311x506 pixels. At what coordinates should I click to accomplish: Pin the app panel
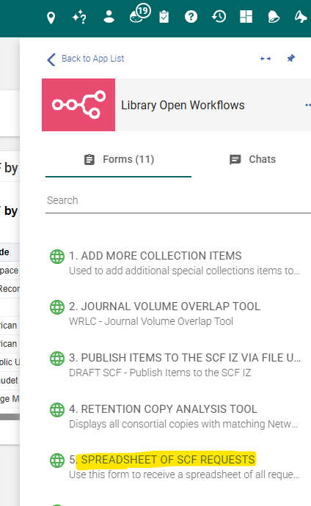[291, 59]
